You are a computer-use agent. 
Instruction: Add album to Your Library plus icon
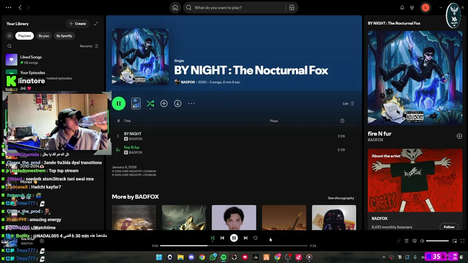pyautogui.click(x=164, y=104)
